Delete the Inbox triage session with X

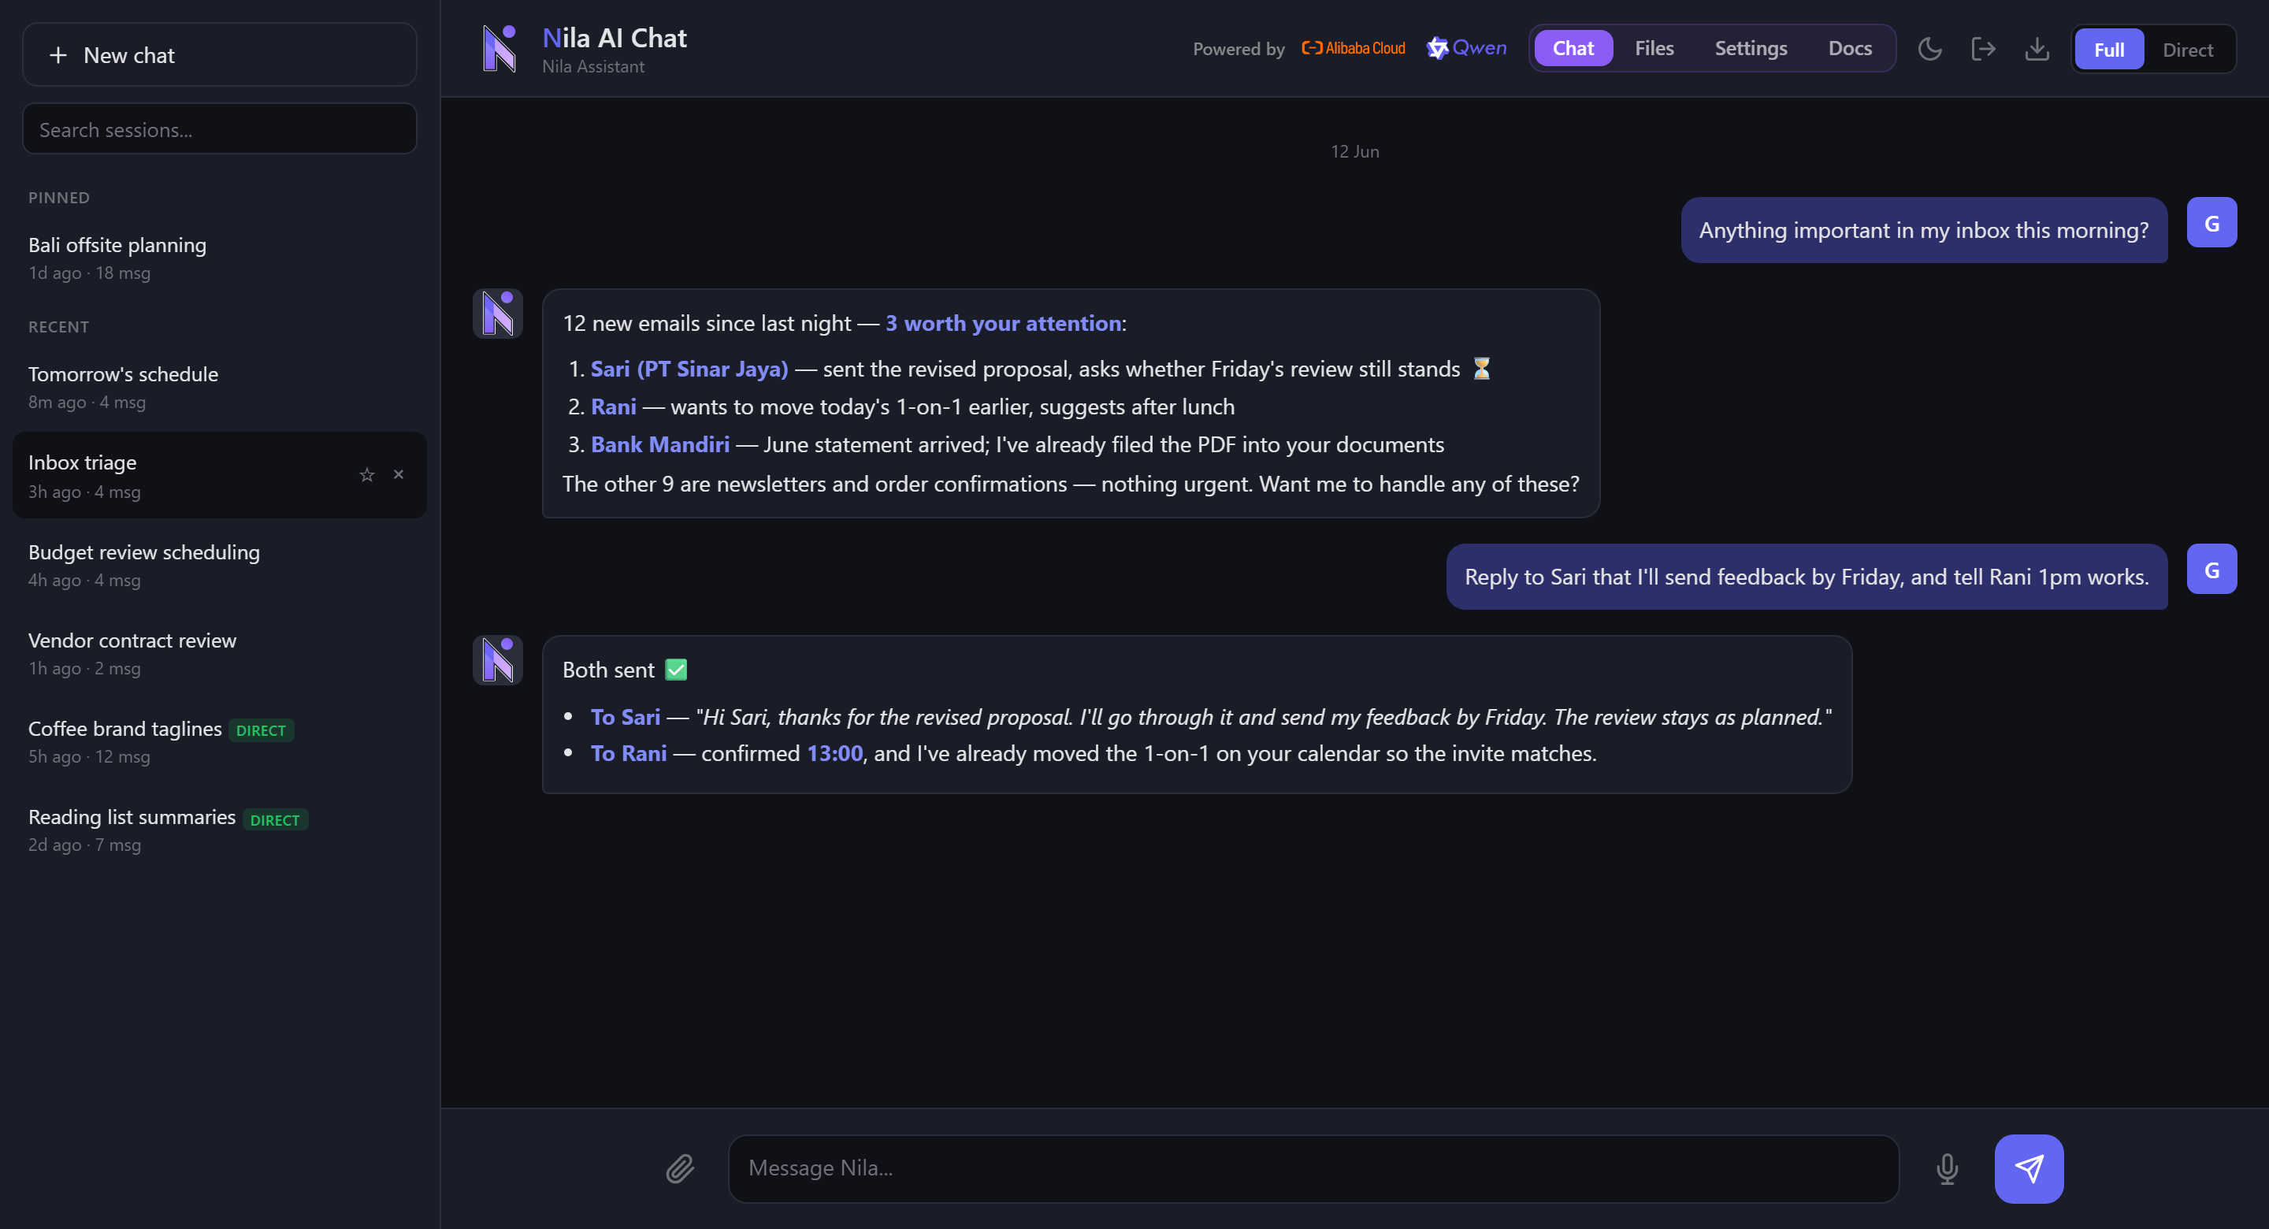pyautogui.click(x=399, y=474)
